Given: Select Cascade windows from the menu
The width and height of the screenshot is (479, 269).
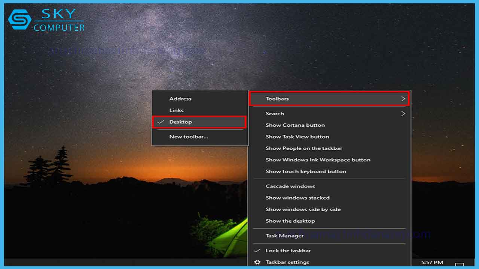Looking at the screenshot, I should [290, 186].
